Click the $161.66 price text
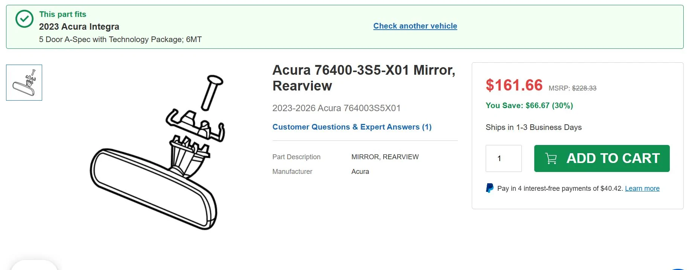 tap(514, 86)
